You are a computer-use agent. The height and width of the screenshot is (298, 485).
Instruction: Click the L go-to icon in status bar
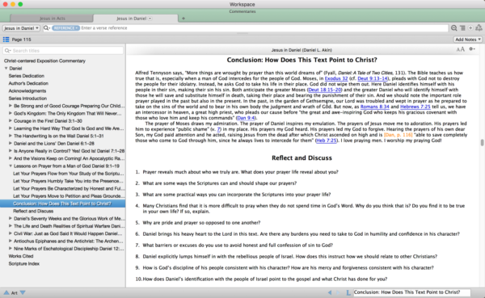click(348, 292)
